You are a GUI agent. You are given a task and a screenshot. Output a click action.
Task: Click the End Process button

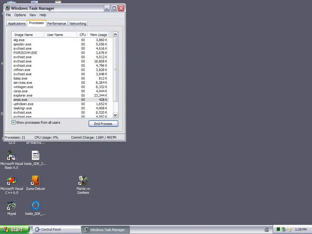click(x=103, y=124)
